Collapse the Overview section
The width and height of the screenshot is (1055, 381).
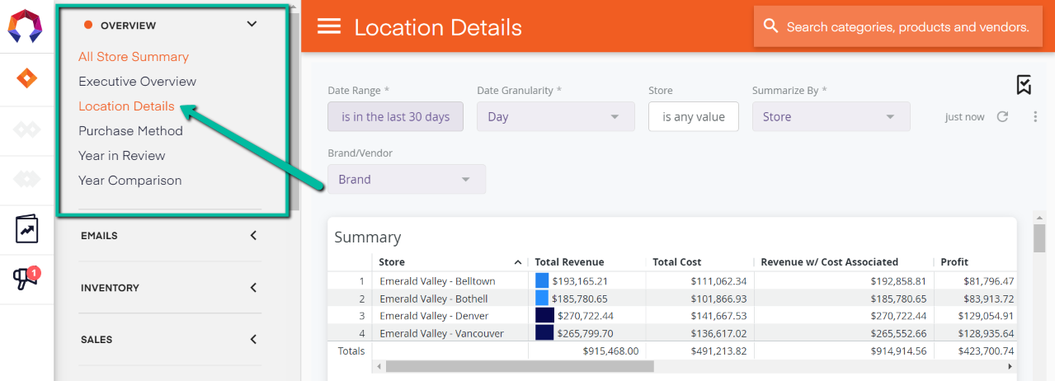coord(252,25)
